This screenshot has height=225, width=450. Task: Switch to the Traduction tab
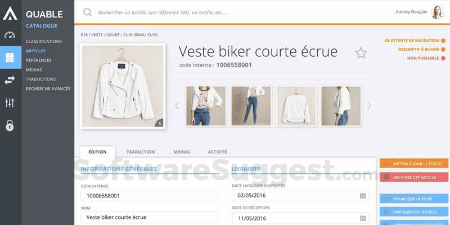pyautogui.click(x=141, y=152)
